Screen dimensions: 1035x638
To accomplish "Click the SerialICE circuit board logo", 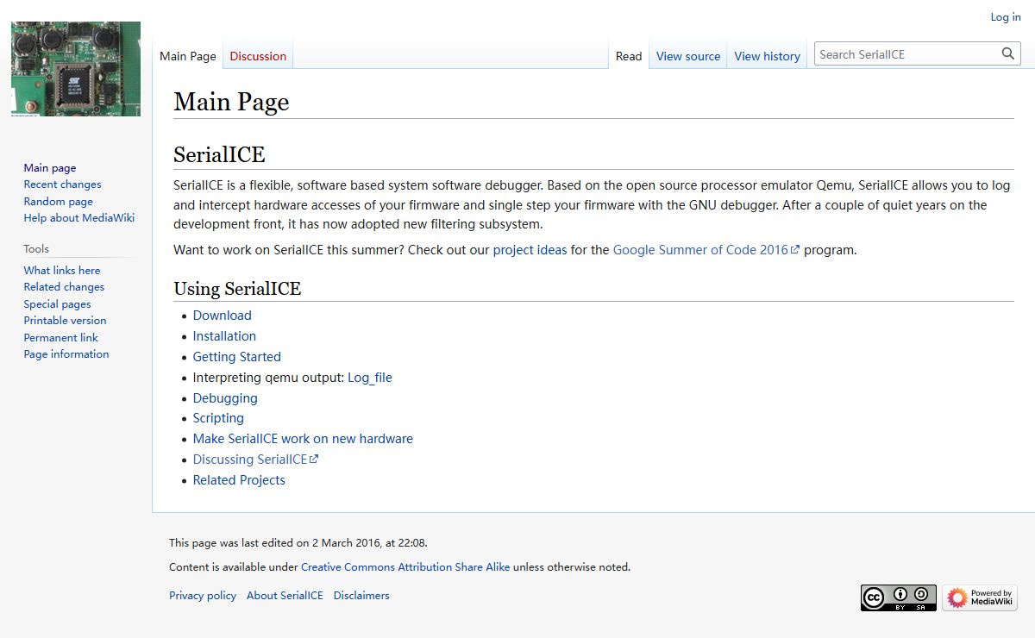I will [x=76, y=69].
